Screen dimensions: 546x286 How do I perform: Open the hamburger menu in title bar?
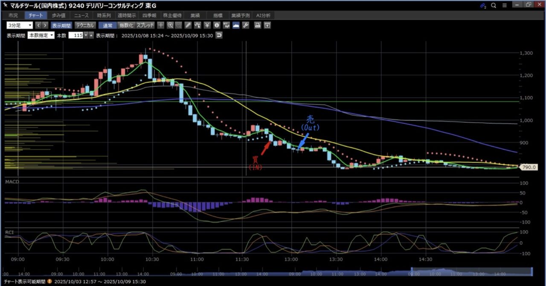tap(505, 6)
